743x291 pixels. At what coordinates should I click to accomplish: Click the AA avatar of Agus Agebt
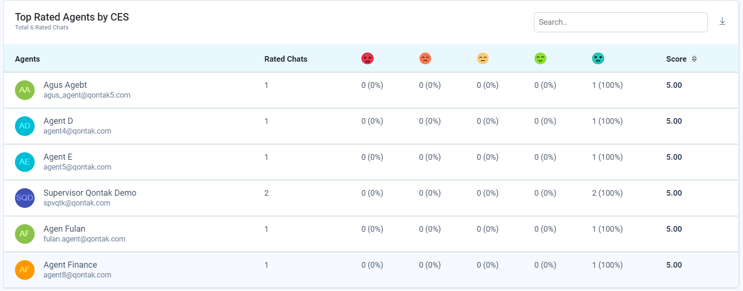tap(25, 90)
